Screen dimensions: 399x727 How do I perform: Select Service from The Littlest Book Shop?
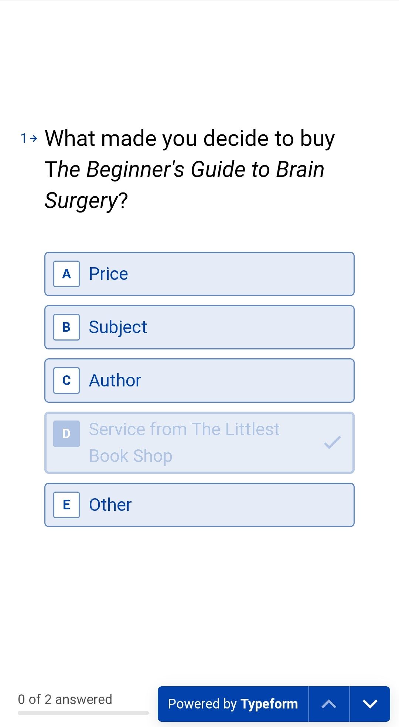point(199,443)
